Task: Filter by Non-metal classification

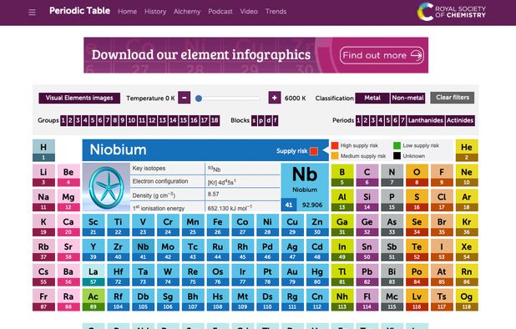Action: click(407, 98)
